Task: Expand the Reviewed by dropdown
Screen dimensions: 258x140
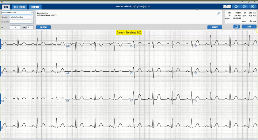Action: coord(22,22)
